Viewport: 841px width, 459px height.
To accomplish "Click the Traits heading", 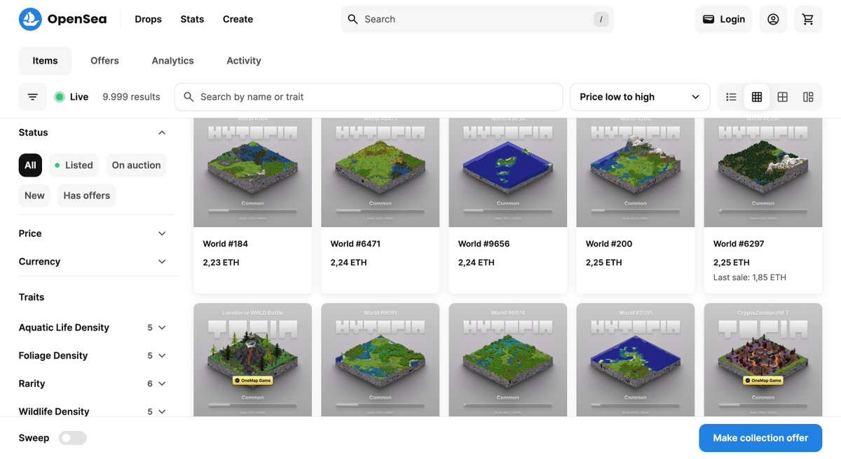I will pyautogui.click(x=32, y=297).
